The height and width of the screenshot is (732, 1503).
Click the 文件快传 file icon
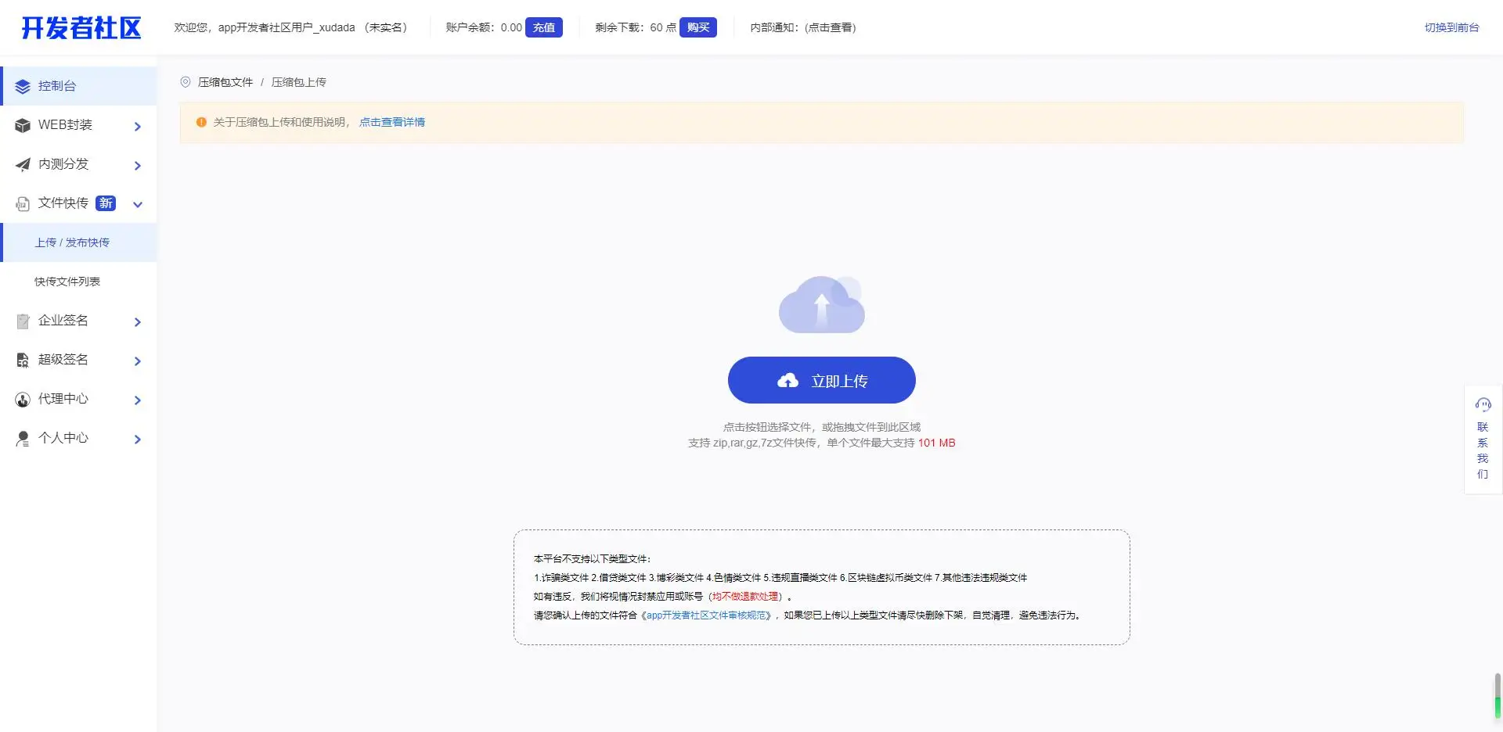click(x=23, y=204)
